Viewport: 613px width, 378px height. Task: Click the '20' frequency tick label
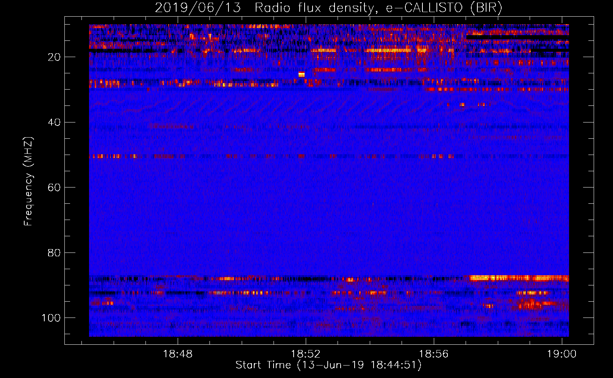(x=54, y=57)
